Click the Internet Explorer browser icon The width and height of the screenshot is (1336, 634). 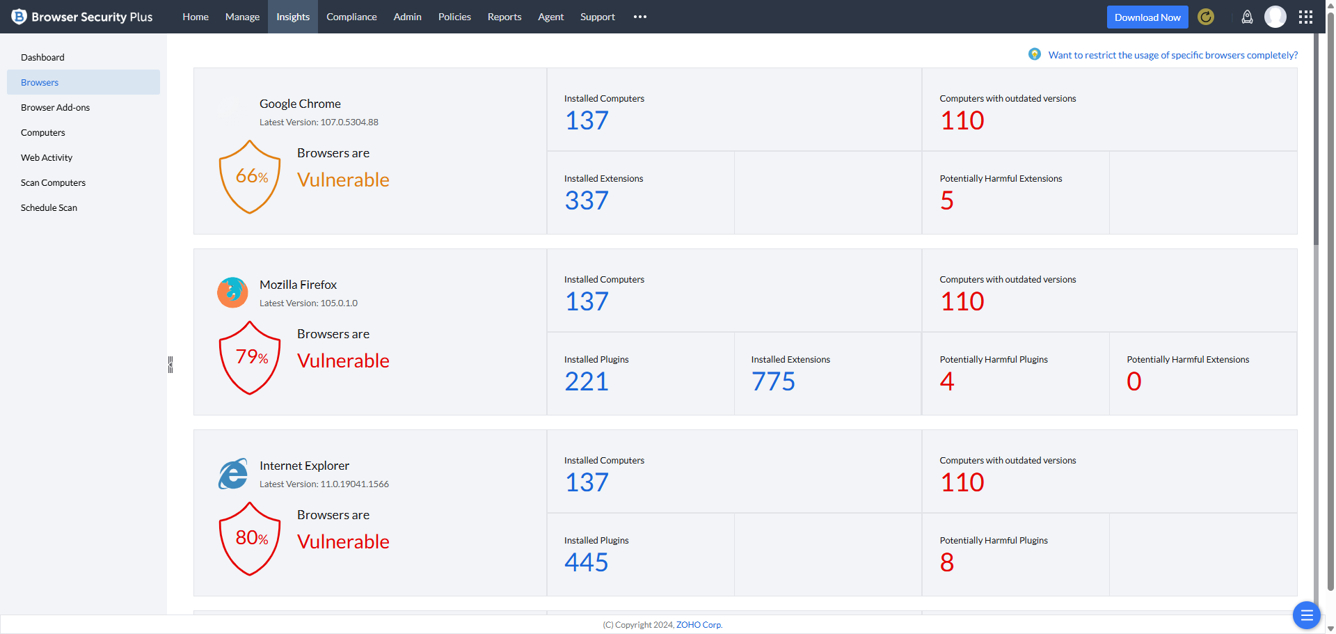[232, 474]
